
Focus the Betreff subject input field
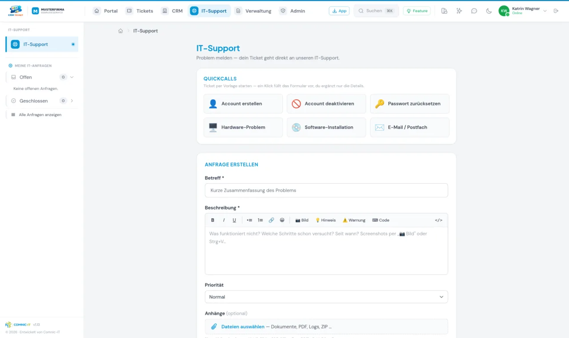point(326,190)
